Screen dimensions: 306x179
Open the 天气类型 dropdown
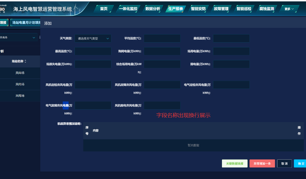[93, 38]
